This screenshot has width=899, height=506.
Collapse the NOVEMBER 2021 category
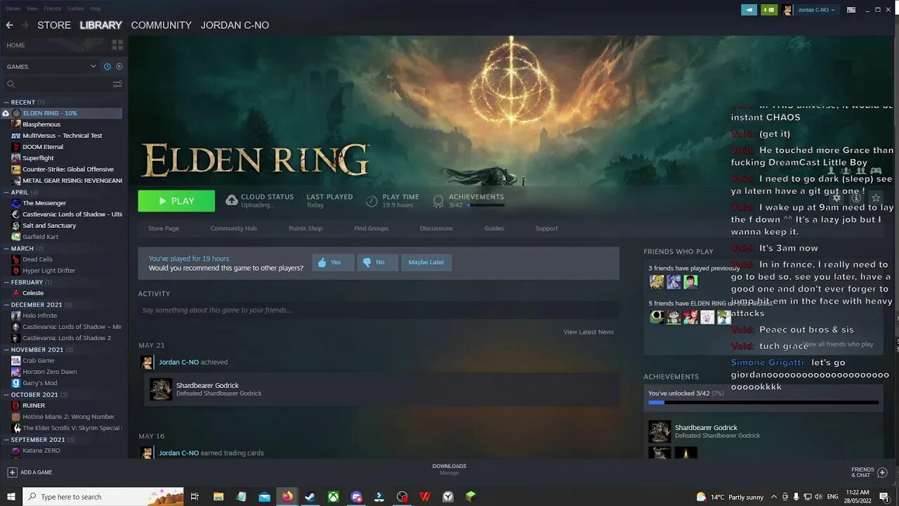[7, 349]
